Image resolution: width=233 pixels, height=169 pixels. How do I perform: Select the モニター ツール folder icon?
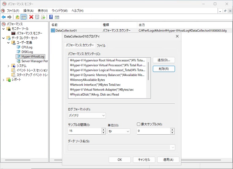tap(9, 29)
